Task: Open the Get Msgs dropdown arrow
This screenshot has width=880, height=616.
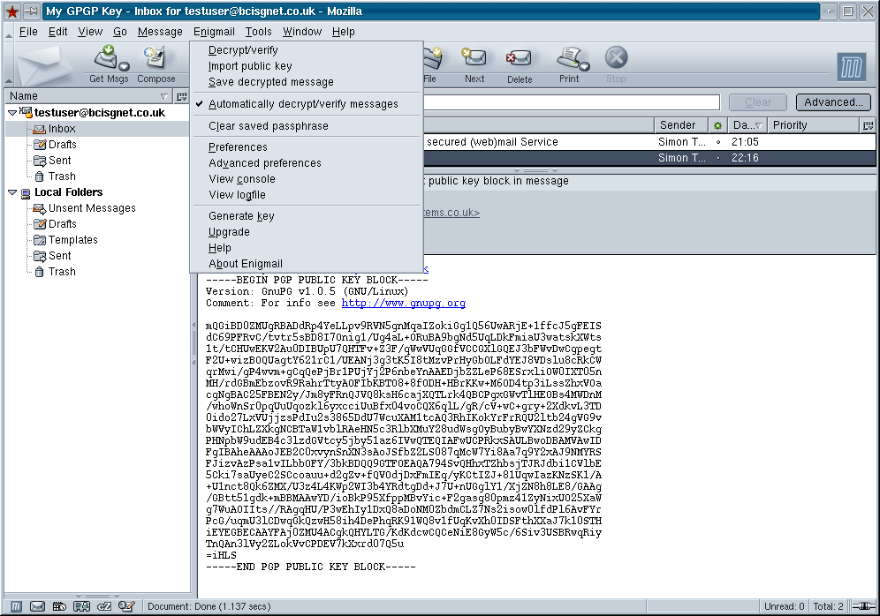Action: click(124, 67)
